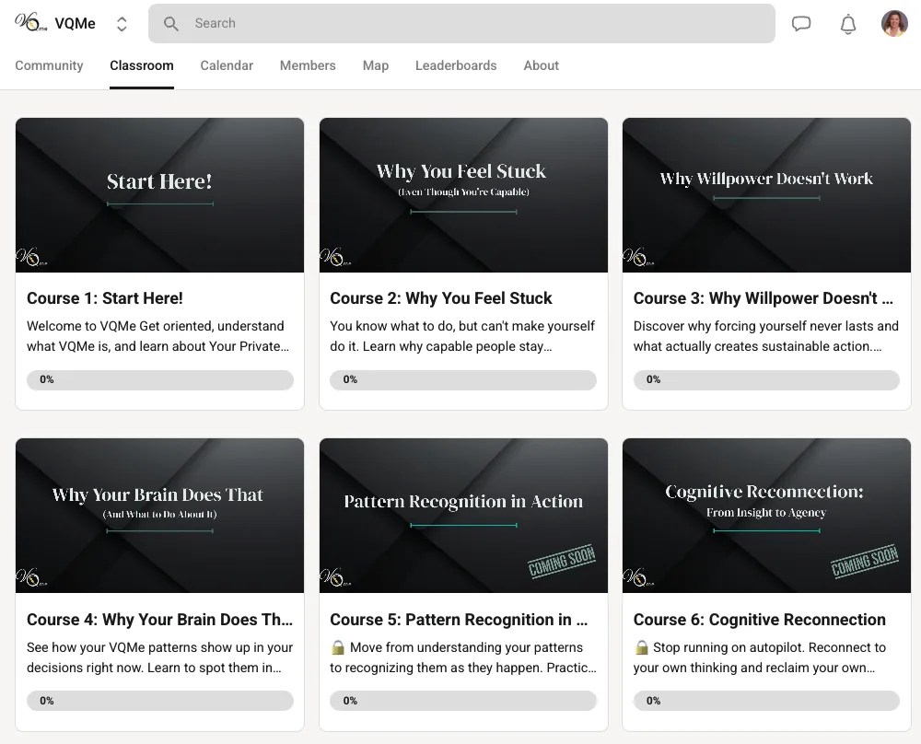View the Map tab
The image size is (921, 744).
(x=376, y=65)
